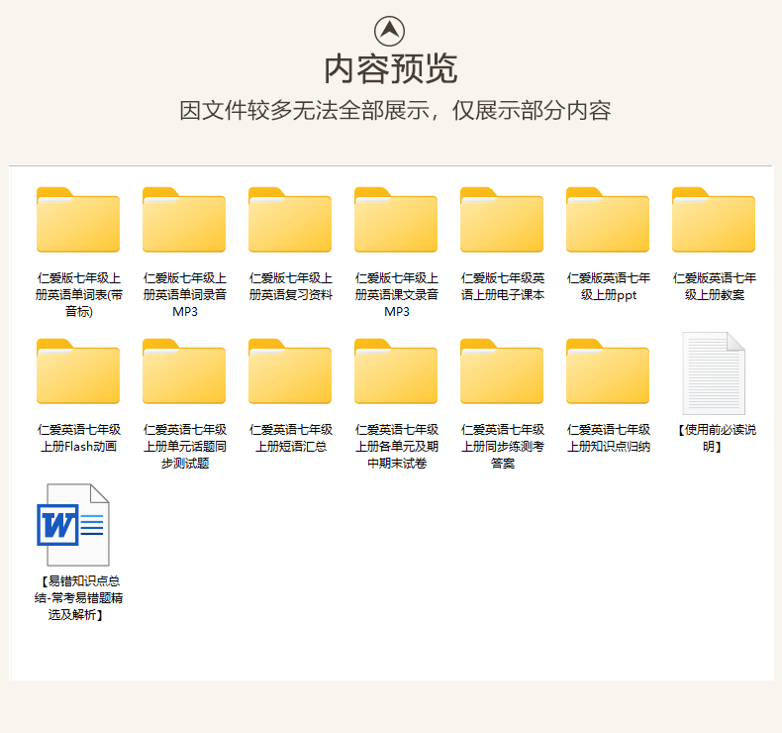Viewport: 782px width, 733px height.
Task: Click label 仁爱英语七年级上册各单元及期中期末试卷
Action: pyautogui.click(x=397, y=447)
